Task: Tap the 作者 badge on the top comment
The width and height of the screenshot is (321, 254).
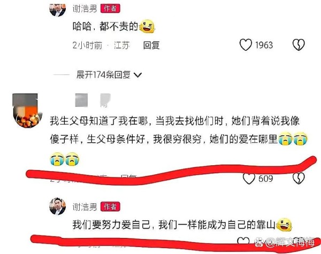Action: (x=110, y=9)
